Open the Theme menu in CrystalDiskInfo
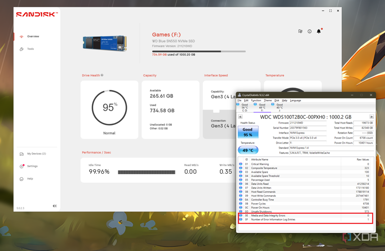Viewport: 385px width, 251px height. (268, 100)
